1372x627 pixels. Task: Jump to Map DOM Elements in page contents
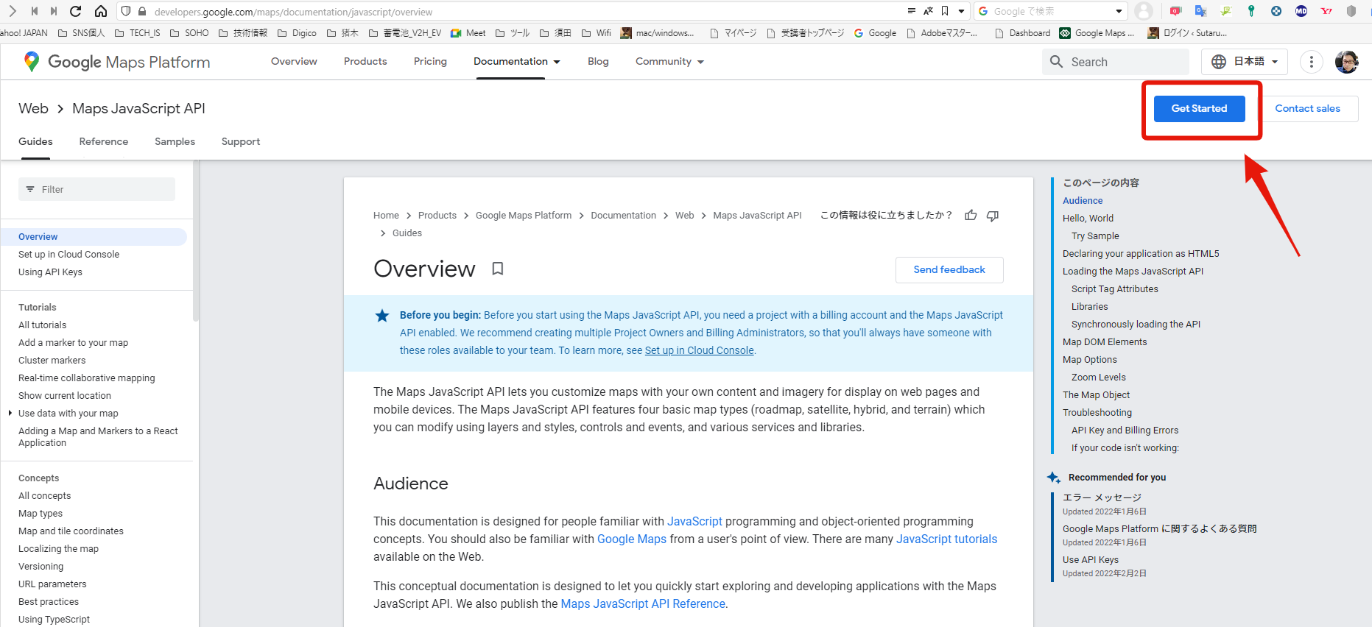(x=1105, y=342)
